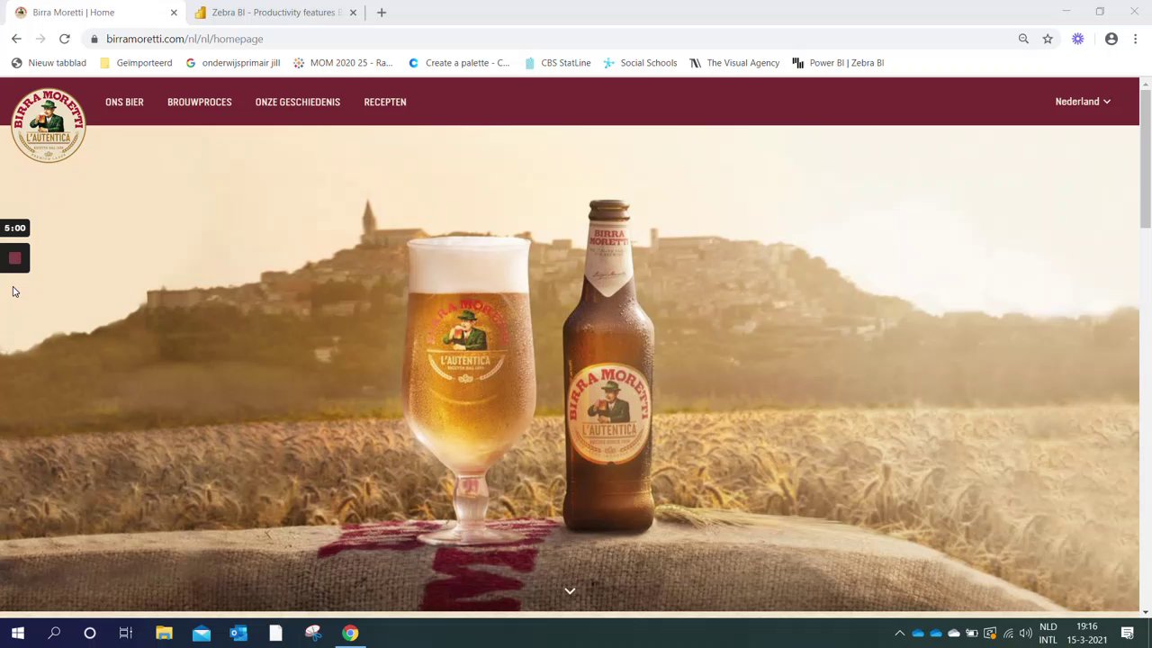The height and width of the screenshot is (648, 1152).
Task: Close the Zebra BI tab
Action: pyautogui.click(x=353, y=13)
